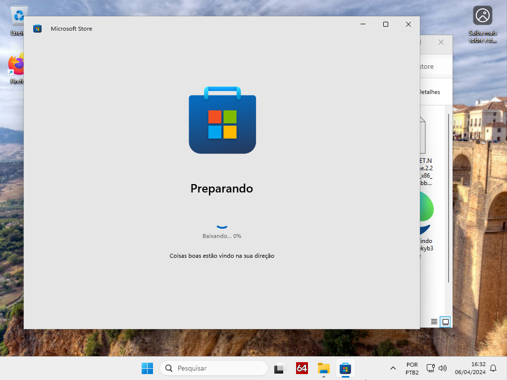Screen dimensions: 507x380
Task: Click the 'Preparando' heading
Action: pos(221,189)
